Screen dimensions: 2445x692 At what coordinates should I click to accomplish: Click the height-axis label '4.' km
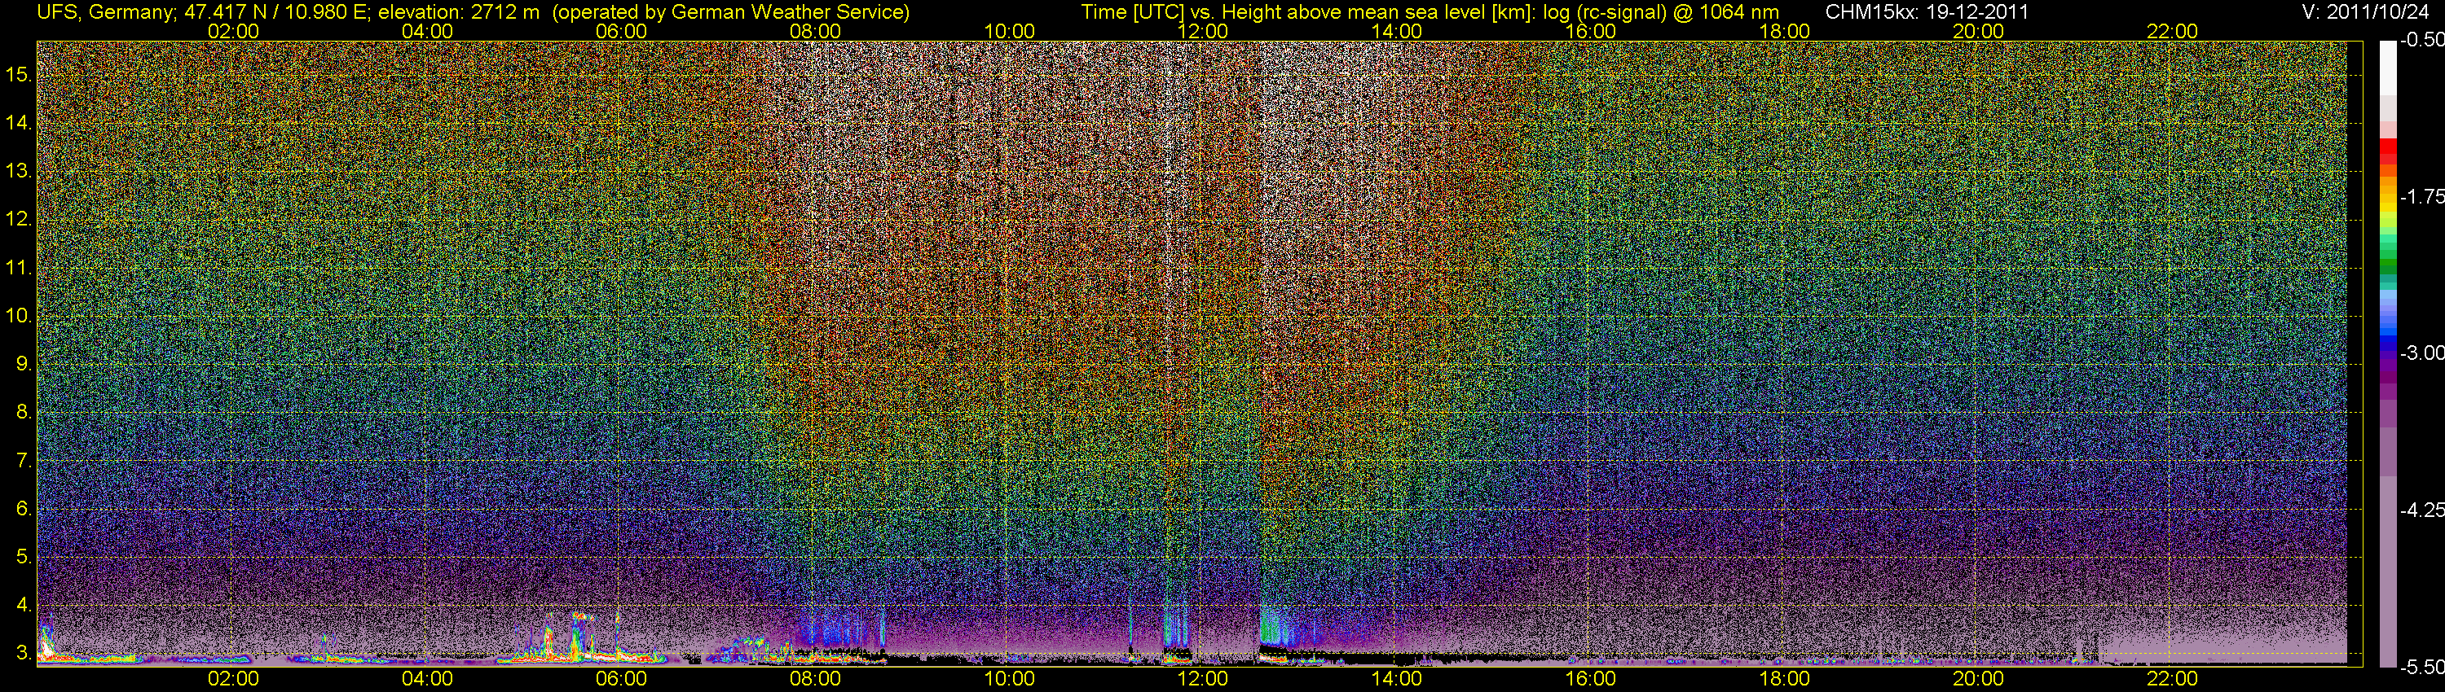(x=24, y=605)
